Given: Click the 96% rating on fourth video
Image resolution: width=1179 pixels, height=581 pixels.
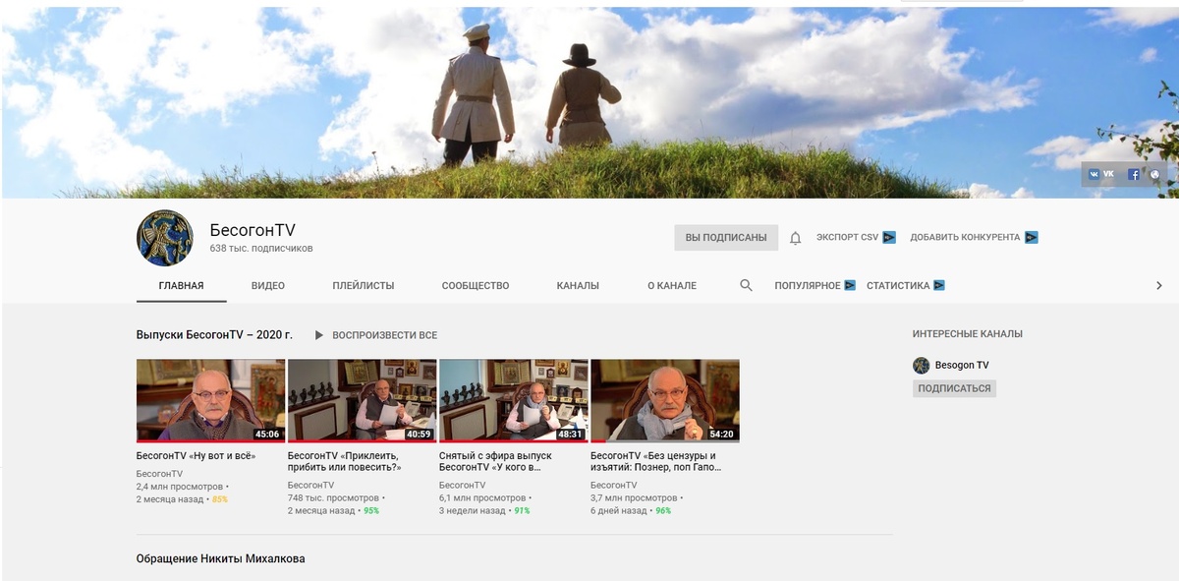Looking at the screenshot, I should 663,511.
